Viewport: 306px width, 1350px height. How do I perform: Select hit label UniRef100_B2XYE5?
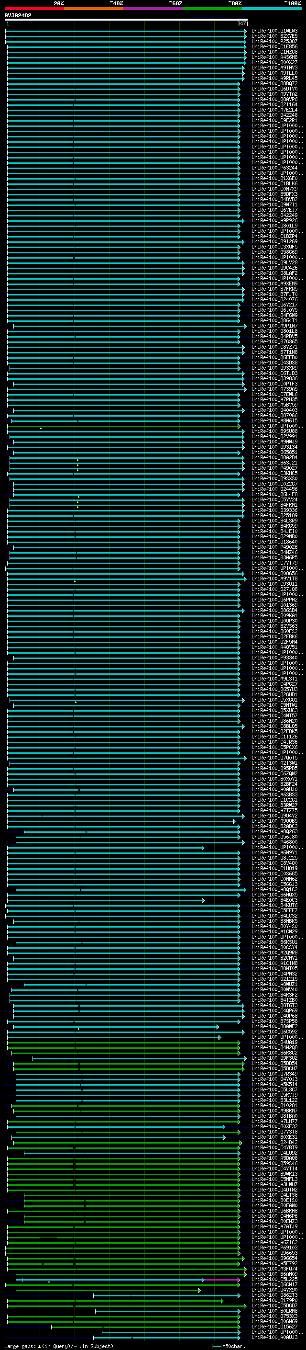[x=274, y=36]
